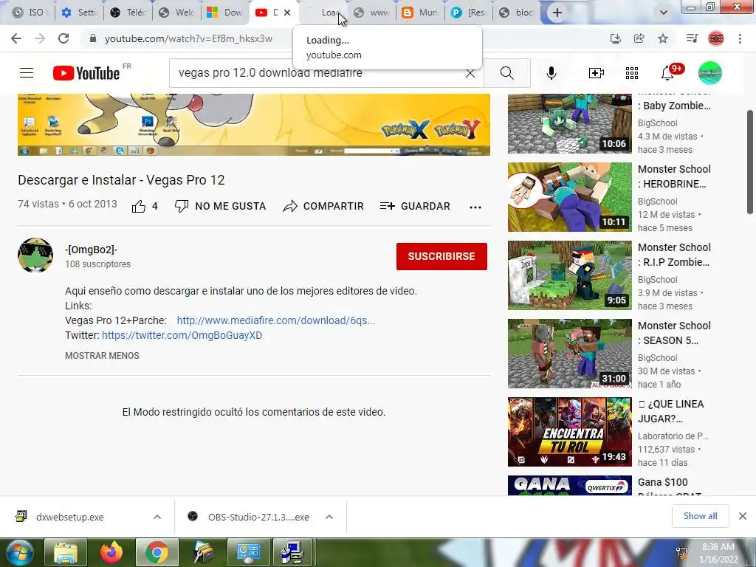Image resolution: width=756 pixels, height=567 pixels.
Task: Open the YouTube guide hamburger menu
Action: click(x=27, y=73)
